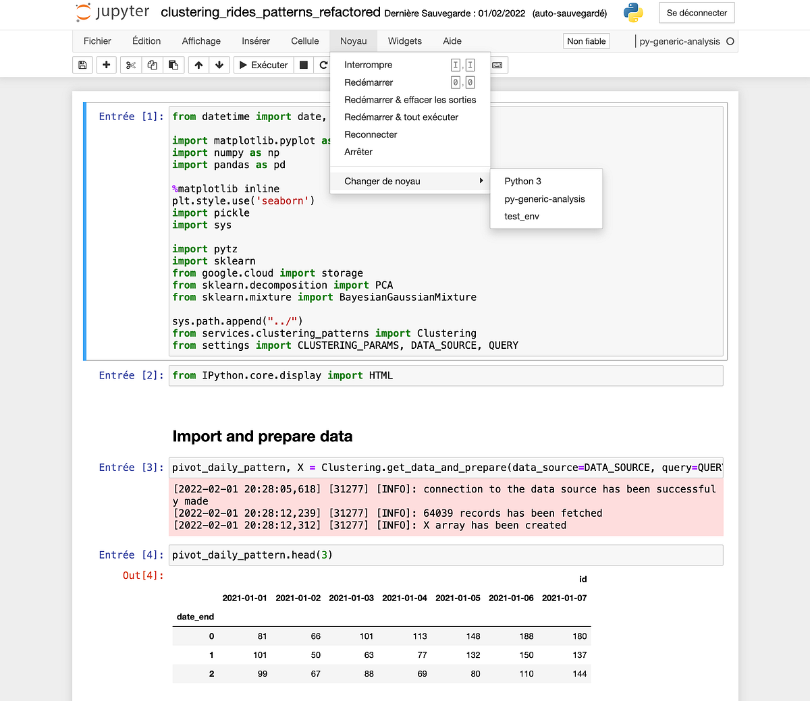Viewport: 810px width, 701px height.
Task: Open the Widgets menu
Action: click(404, 41)
